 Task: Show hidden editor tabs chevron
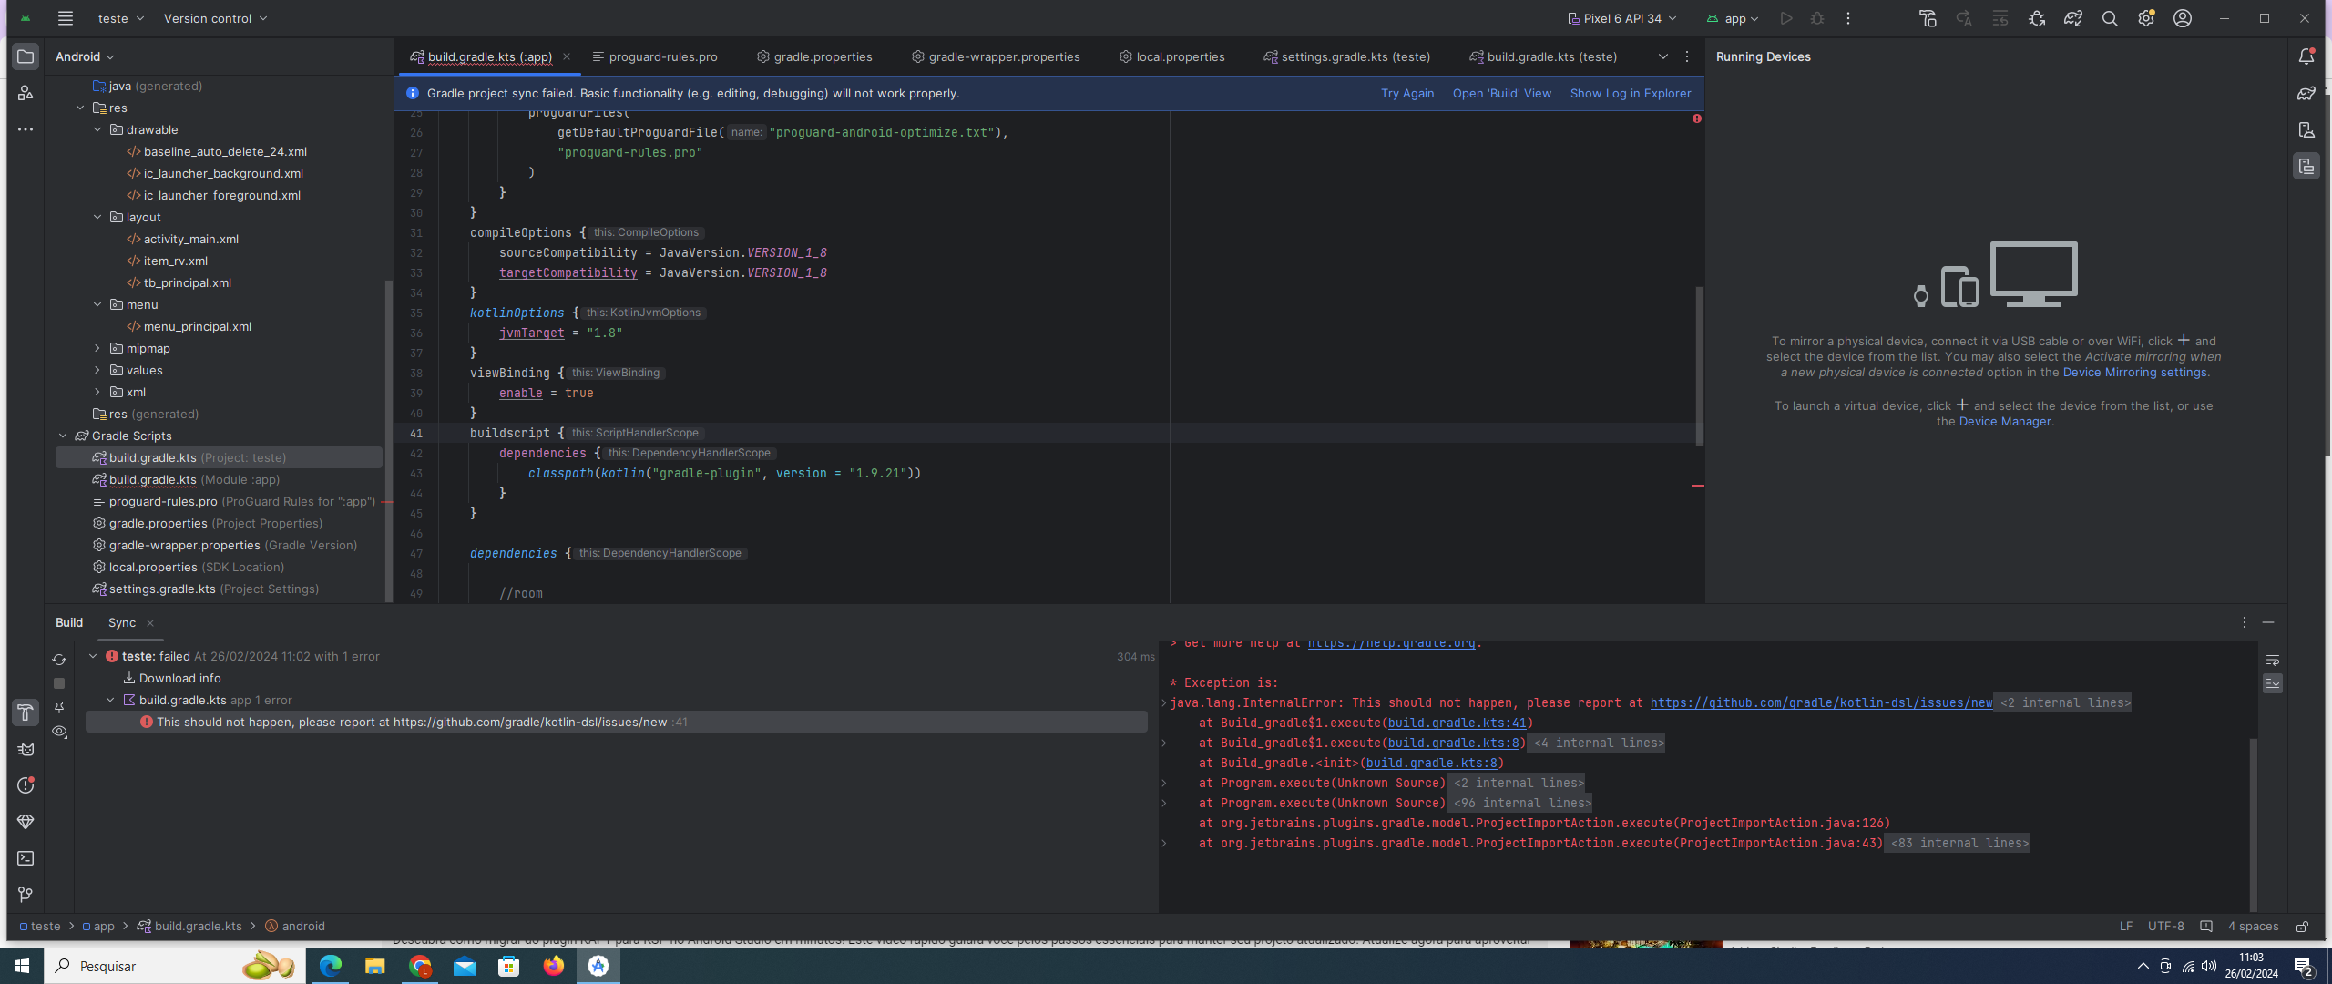point(1663,56)
